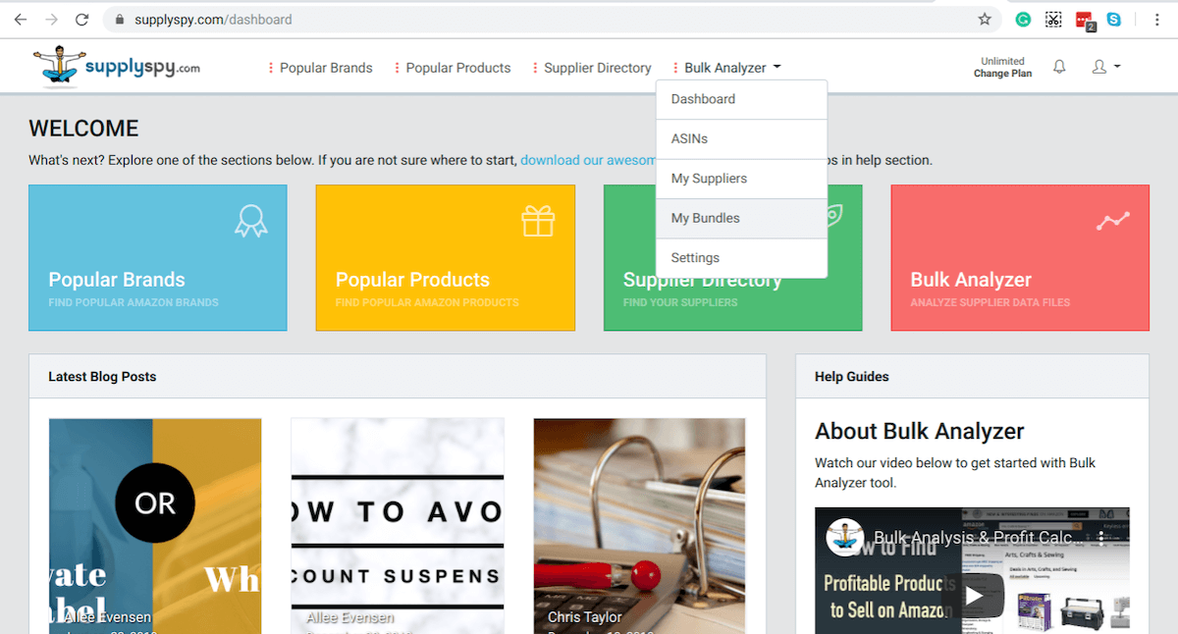Click the chart line icon on the Bulk Analyzer card

[x=1113, y=221]
